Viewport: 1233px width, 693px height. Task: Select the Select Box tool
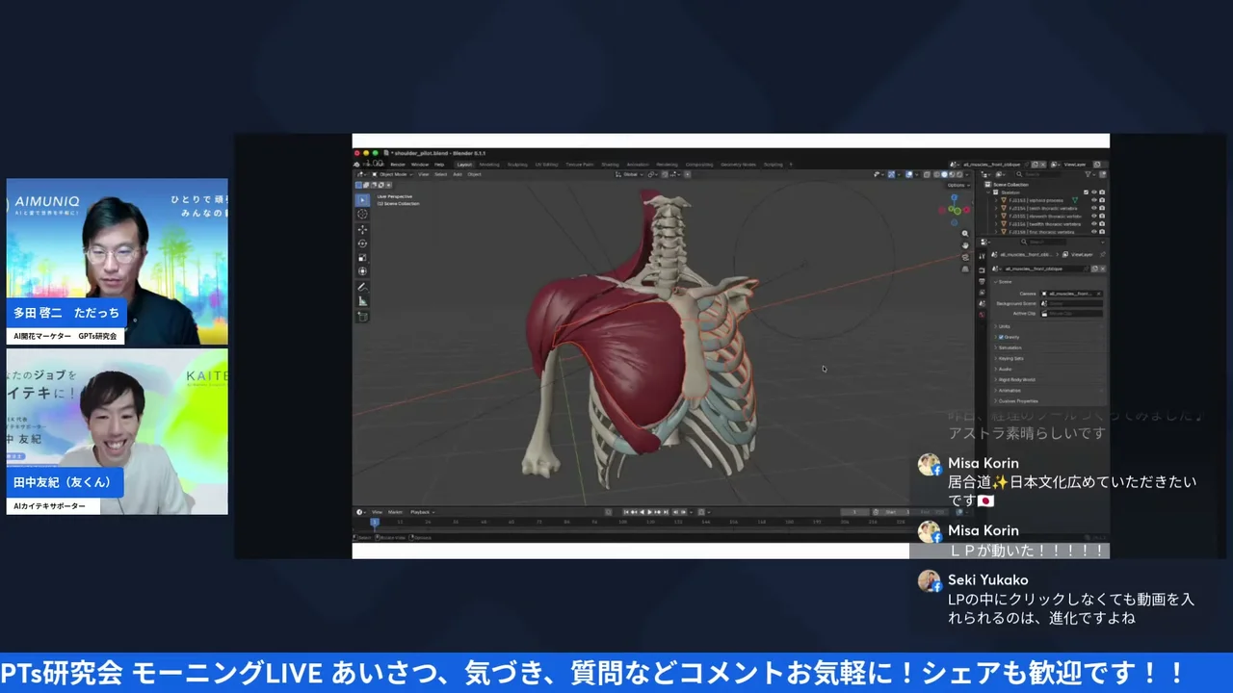(362, 200)
